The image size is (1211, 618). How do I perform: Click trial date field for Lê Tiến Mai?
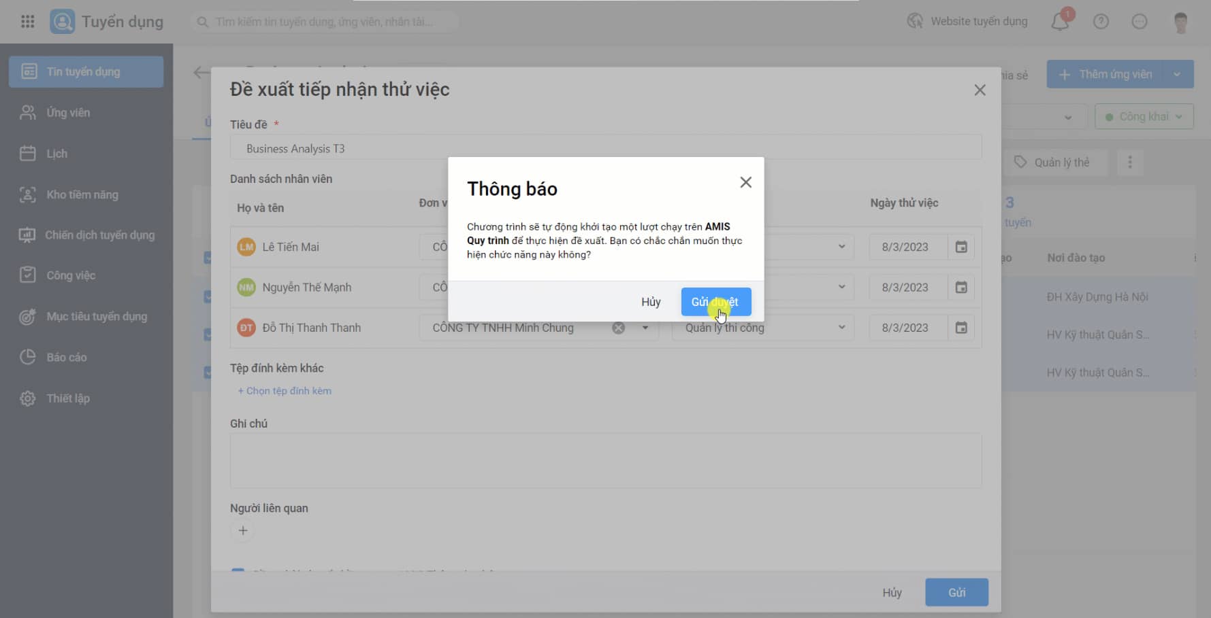coord(908,247)
